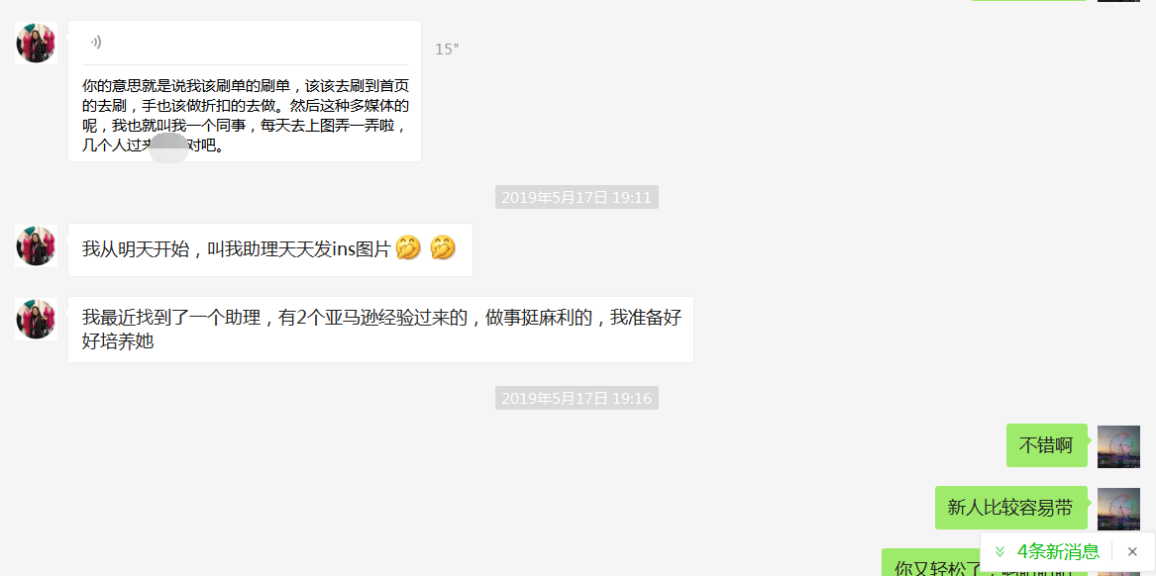Select the 新人比较容易带 message bubble
The height and width of the screenshot is (576, 1156).
[1010, 508]
